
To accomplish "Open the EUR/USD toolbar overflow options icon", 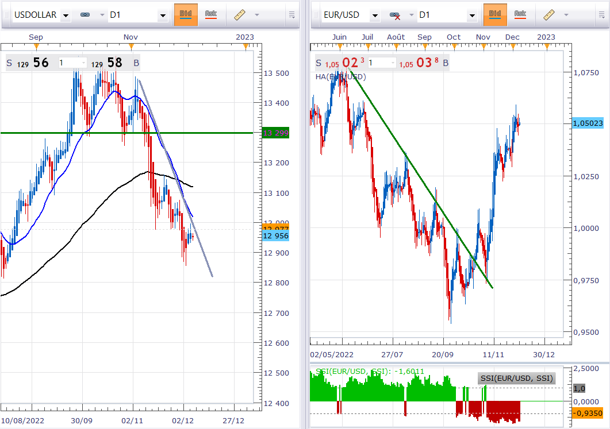I will click(x=601, y=14).
